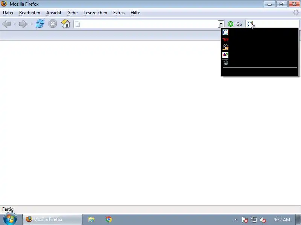Image resolution: width=301 pixels, height=225 pixels.
Task: Select eBay in the search engine list
Action: pyautogui.click(x=260, y=55)
